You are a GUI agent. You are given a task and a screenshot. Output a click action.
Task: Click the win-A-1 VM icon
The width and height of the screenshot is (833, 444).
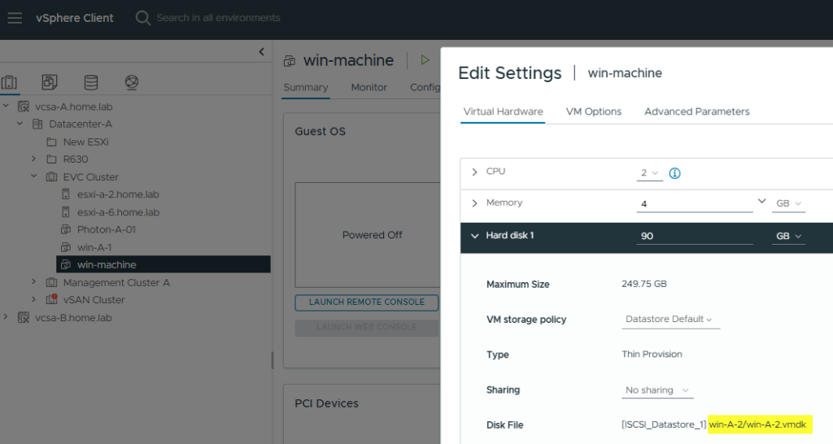(x=65, y=247)
